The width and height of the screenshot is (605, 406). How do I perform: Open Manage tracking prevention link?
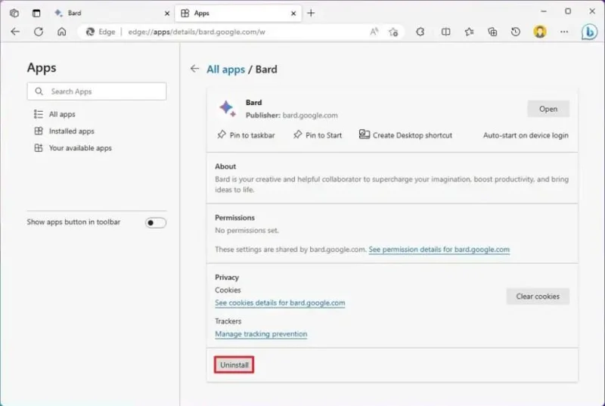coord(261,334)
